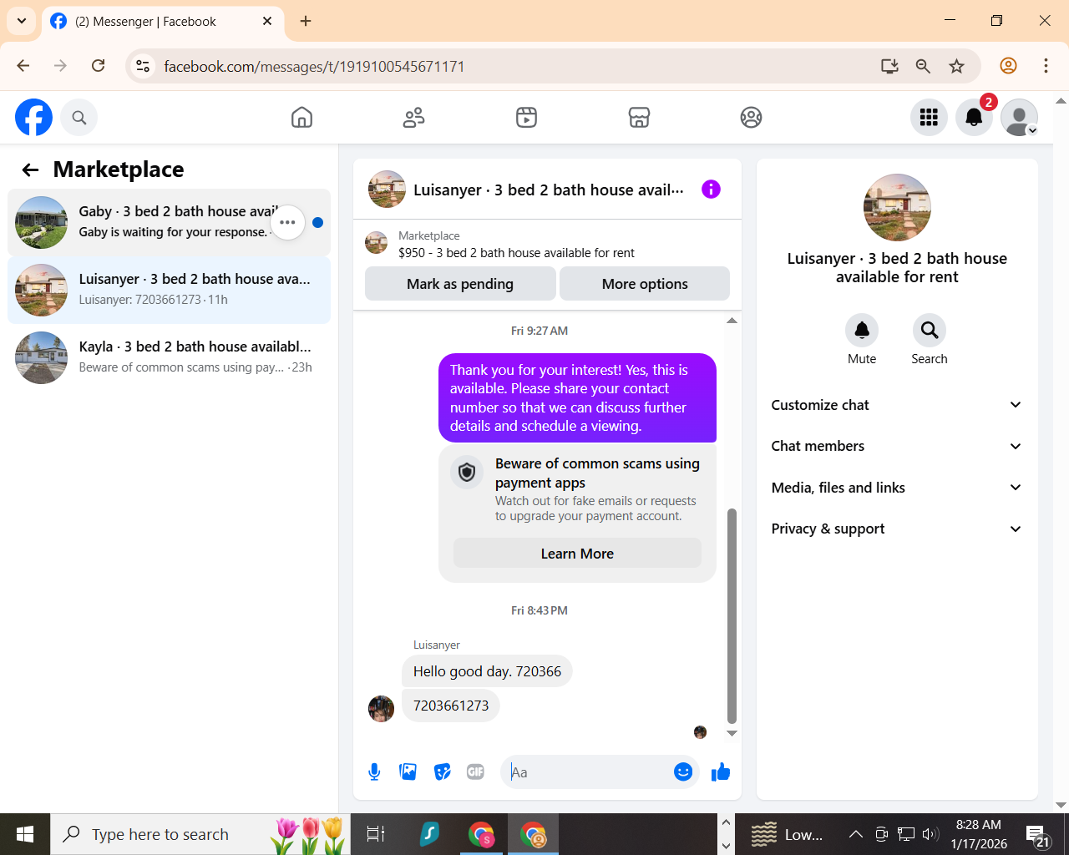Click the Learn More scam warning button
Viewport: 1069px width, 855px height.
[x=577, y=554]
